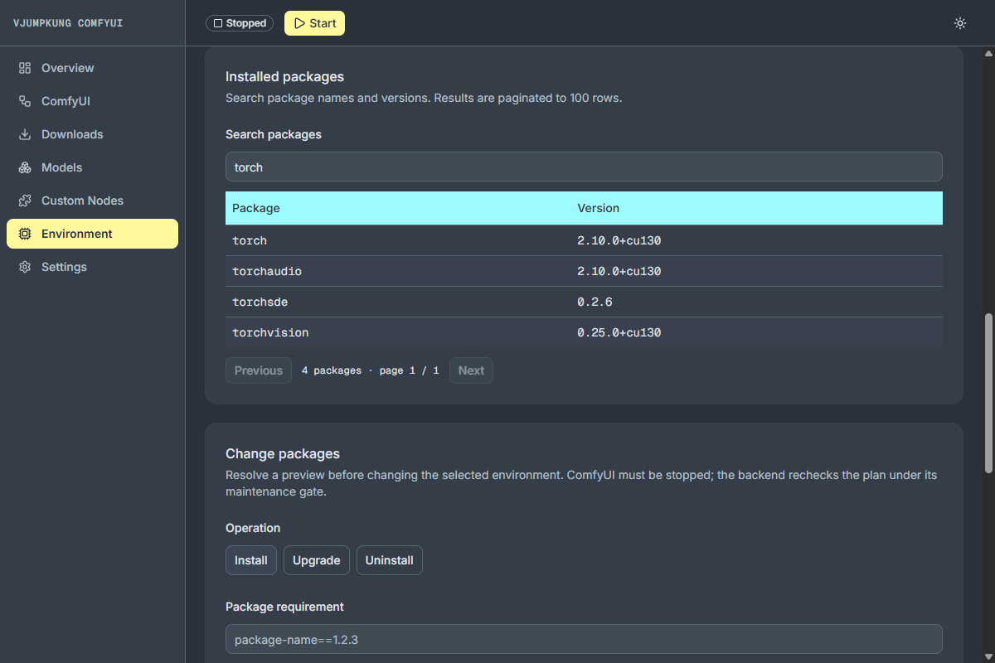Click the play triangle icon on Start
Screen dimensions: 995x663
(299, 23)
